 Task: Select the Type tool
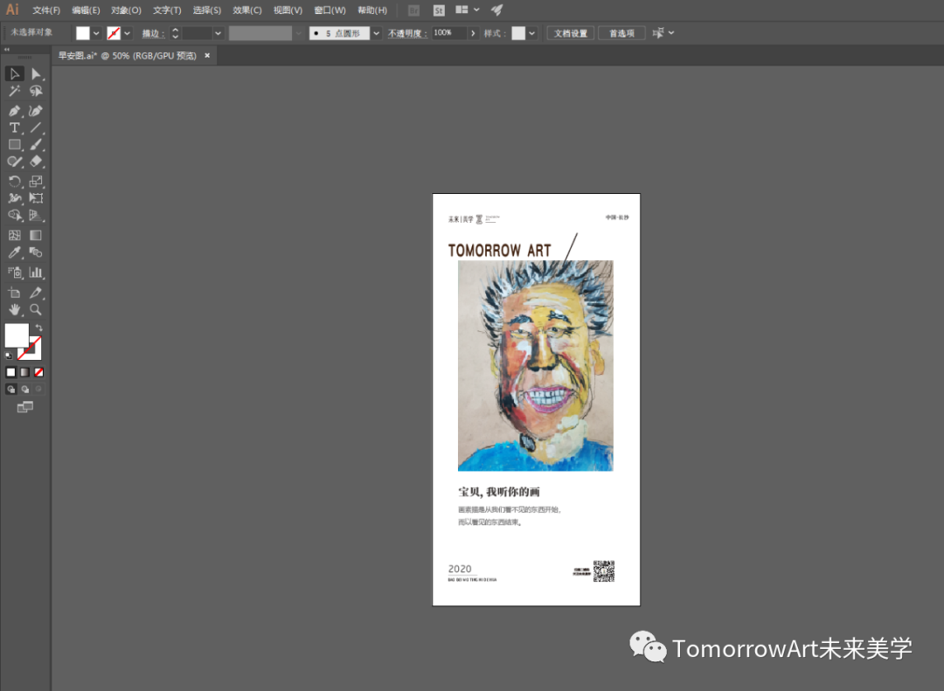pos(15,128)
